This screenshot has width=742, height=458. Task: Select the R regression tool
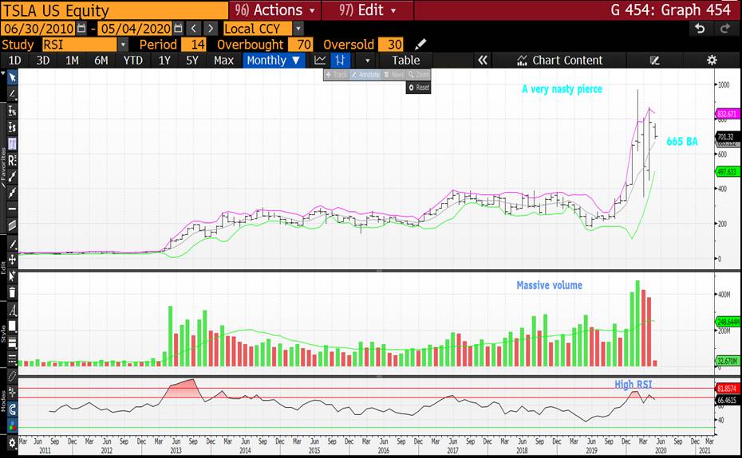12,160
